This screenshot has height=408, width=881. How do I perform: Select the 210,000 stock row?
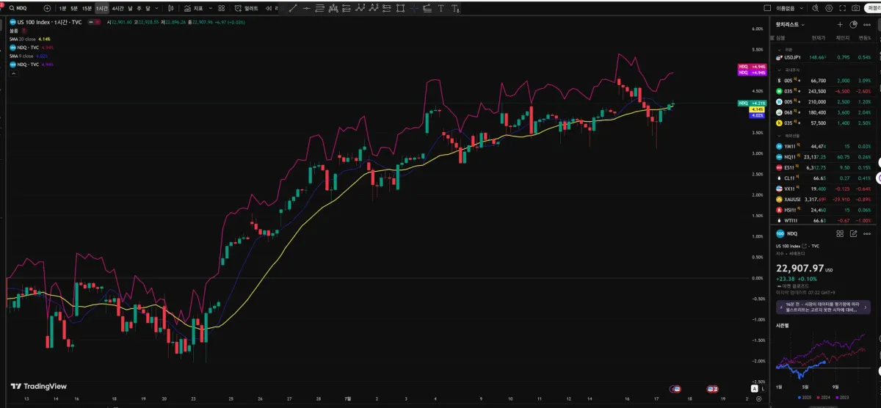coord(823,102)
